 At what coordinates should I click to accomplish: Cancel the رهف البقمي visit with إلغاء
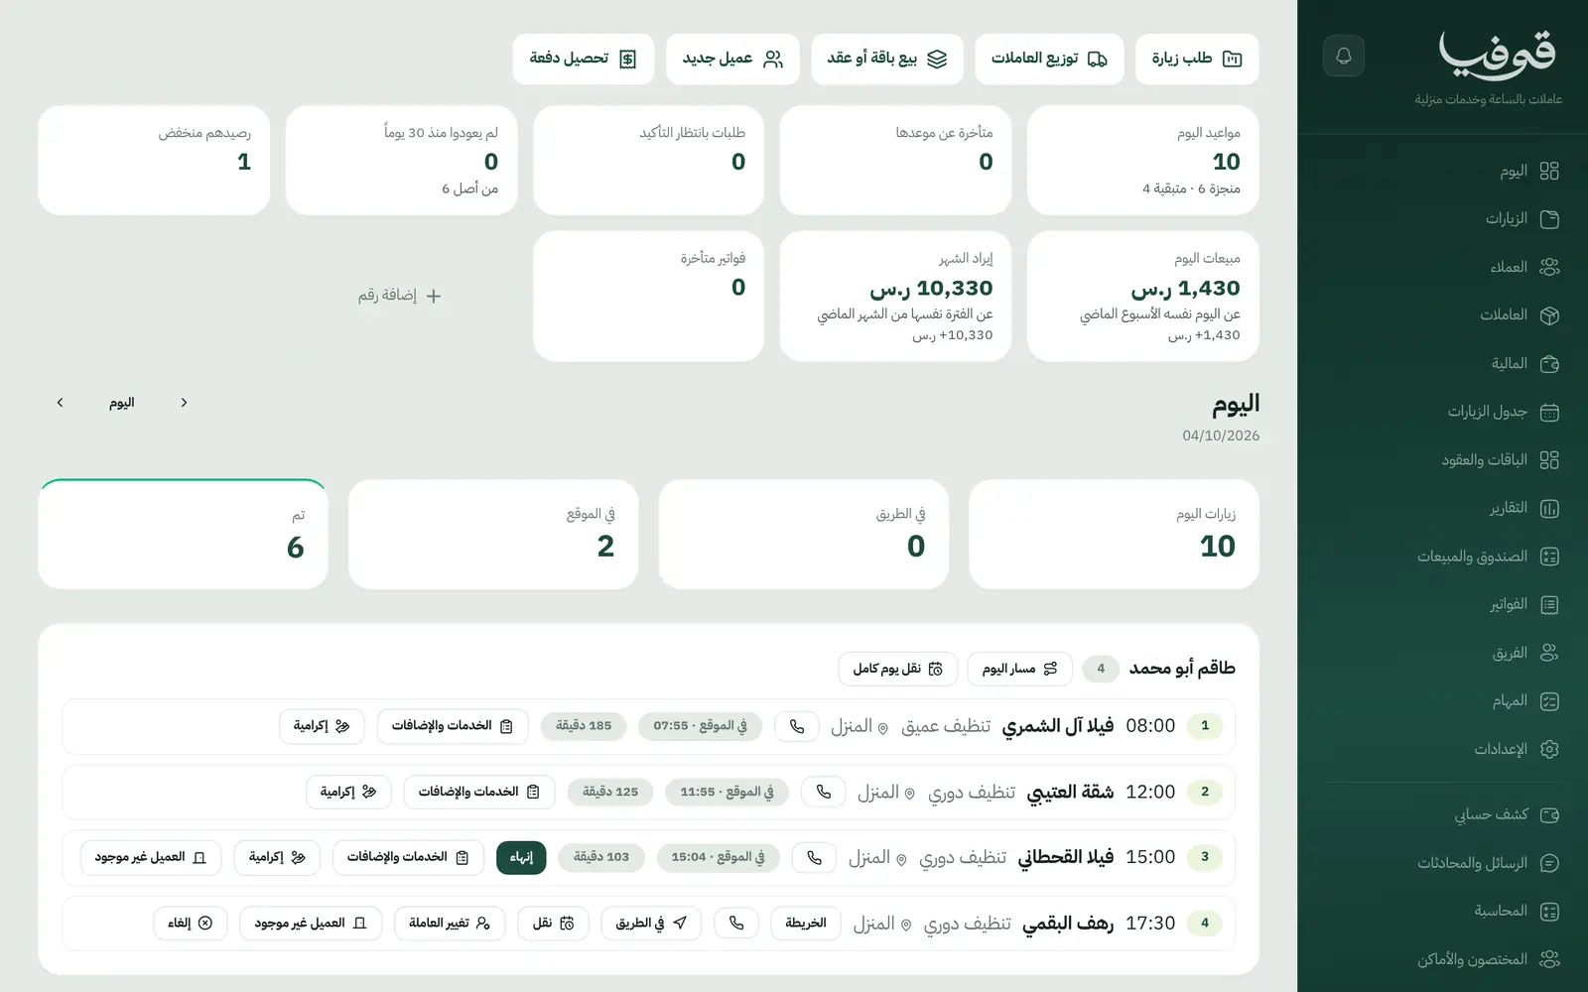191,924
